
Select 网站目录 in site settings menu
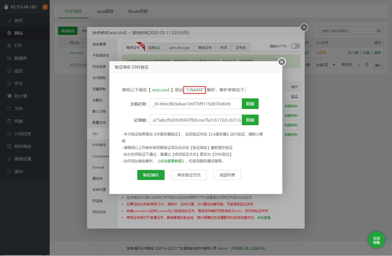coord(99,67)
